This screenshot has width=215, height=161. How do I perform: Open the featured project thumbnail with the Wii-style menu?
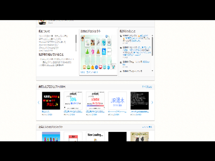pyautogui.click(x=99, y=52)
